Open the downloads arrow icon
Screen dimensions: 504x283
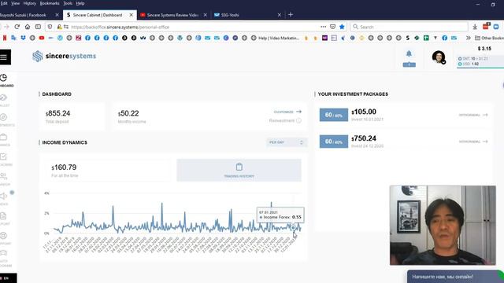click(475, 27)
